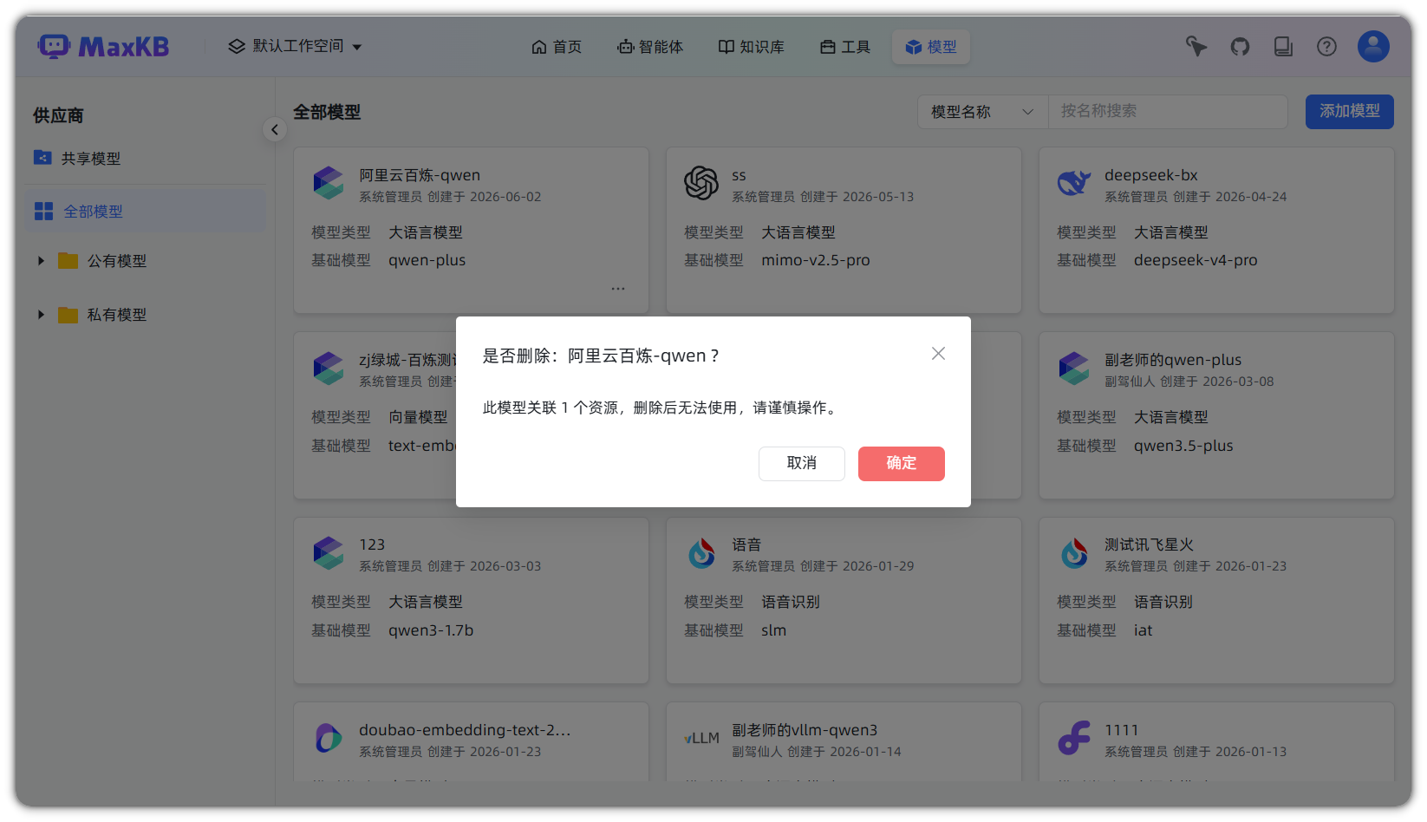Open the 工具 tools tab
This screenshot has width=1427, height=822.
pos(845,47)
